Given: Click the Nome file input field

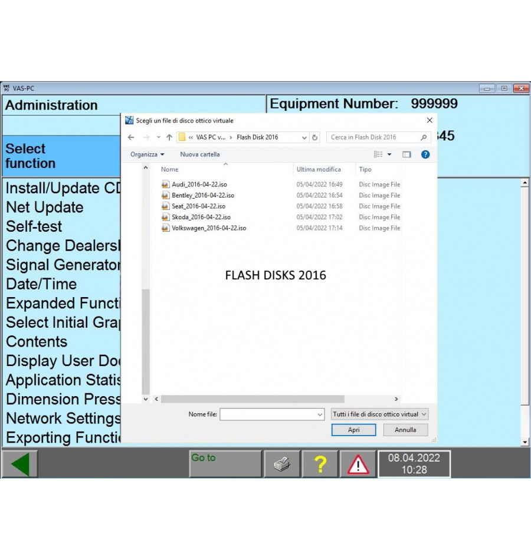Looking at the screenshot, I should point(268,414).
